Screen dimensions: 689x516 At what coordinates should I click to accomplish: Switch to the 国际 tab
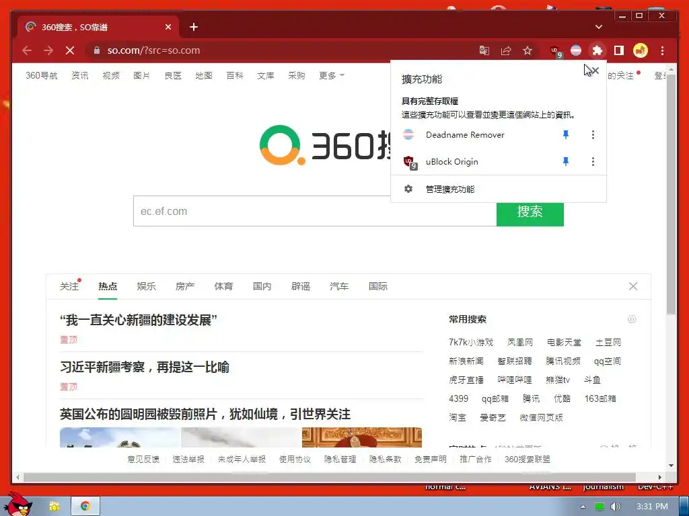click(x=378, y=286)
